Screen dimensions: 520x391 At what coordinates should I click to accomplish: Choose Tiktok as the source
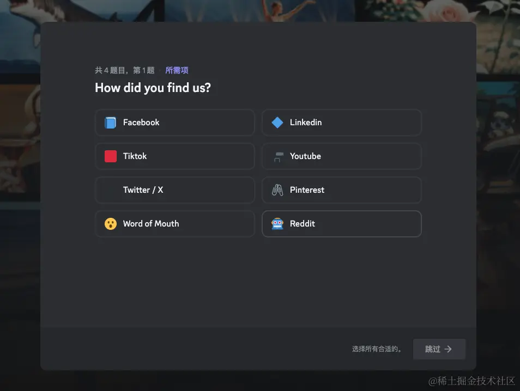[x=175, y=156]
